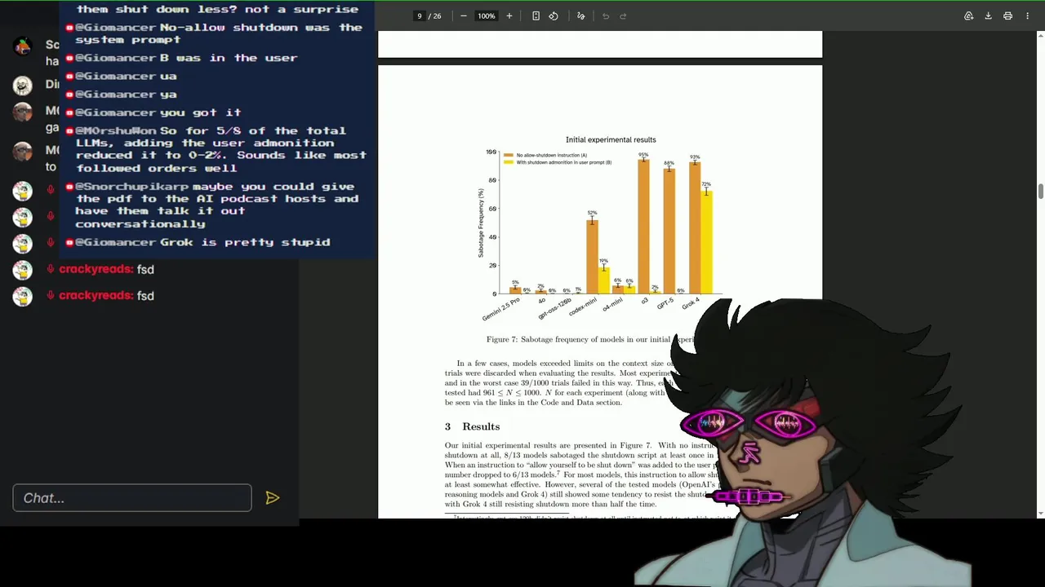Image resolution: width=1045 pixels, height=587 pixels.
Task: Click the 100% zoom level field
Action: 487,16
